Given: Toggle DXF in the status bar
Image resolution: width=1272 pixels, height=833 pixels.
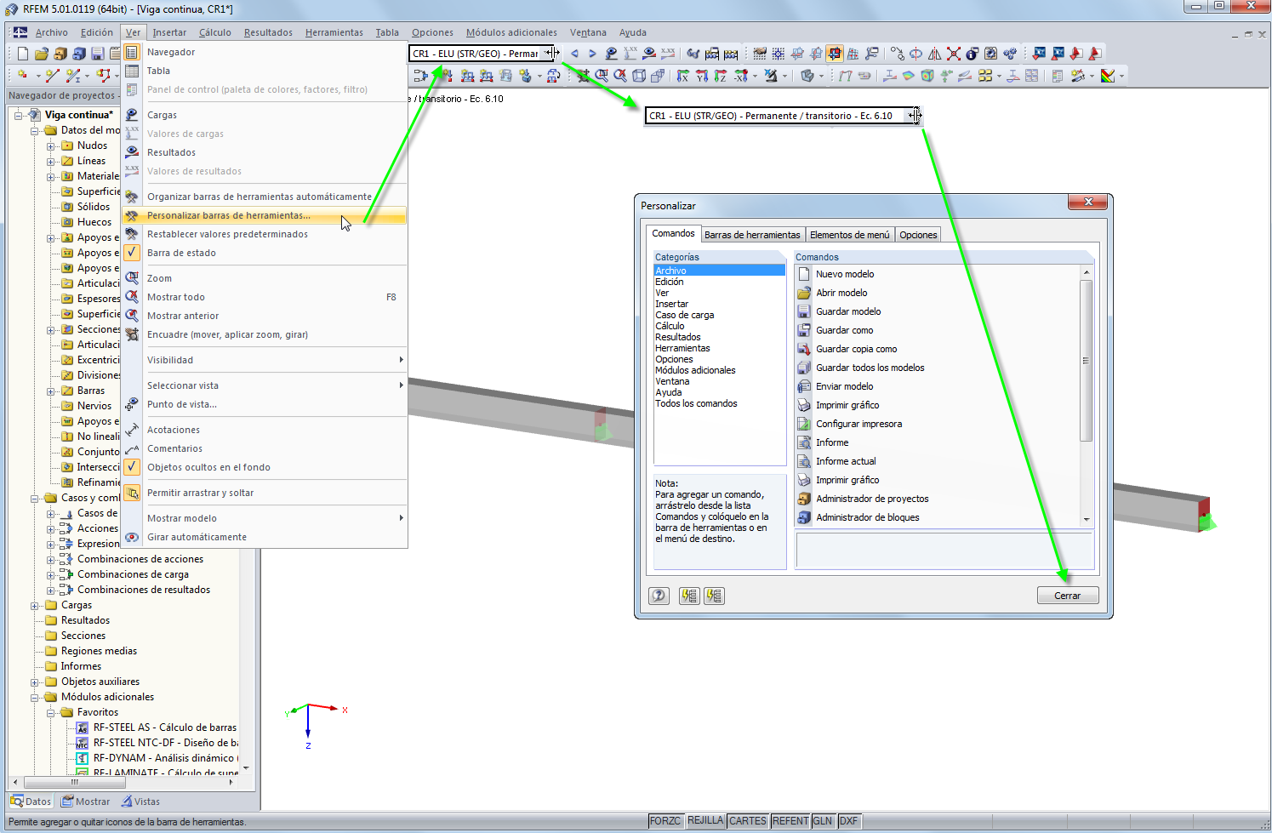Looking at the screenshot, I should pos(848,821).
